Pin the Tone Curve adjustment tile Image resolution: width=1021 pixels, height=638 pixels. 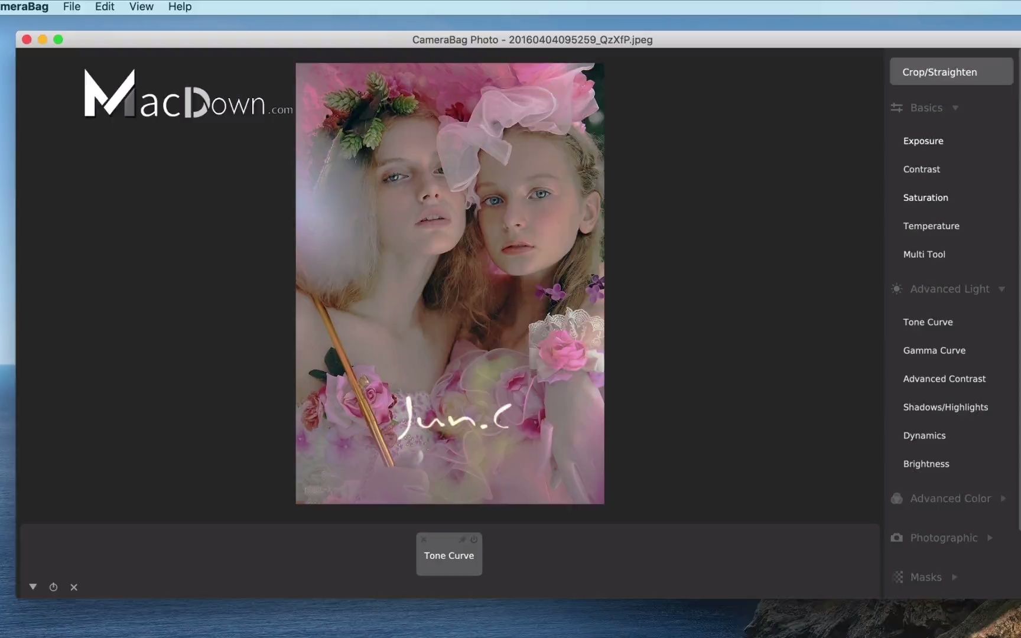(463, 539)
